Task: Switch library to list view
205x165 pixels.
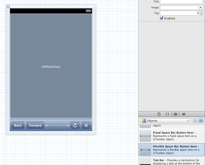Action: tap(200, 121)
